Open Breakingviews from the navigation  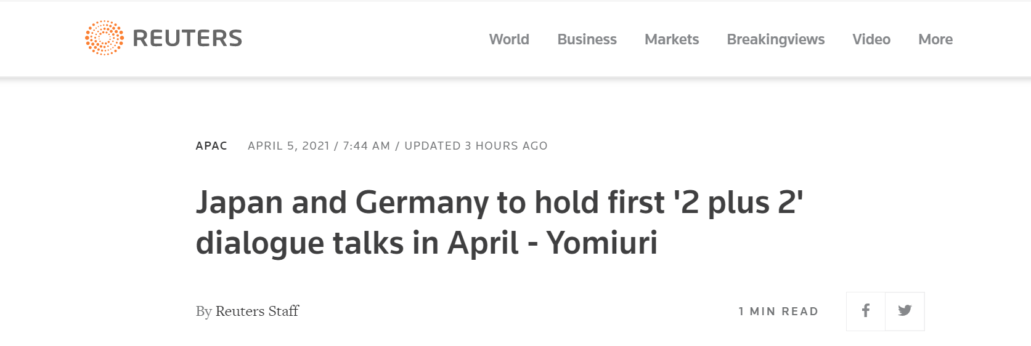point(775,39)
